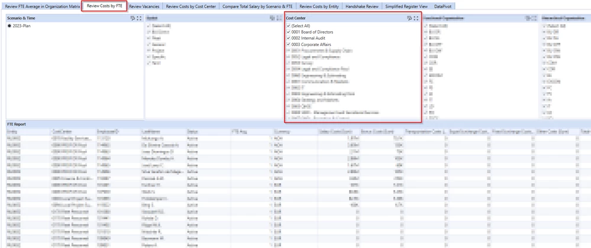The height and width of the screenshot is (248, 591).
Task: Open search filter icon in Scenario & Time panel
Action: (133, 18)
